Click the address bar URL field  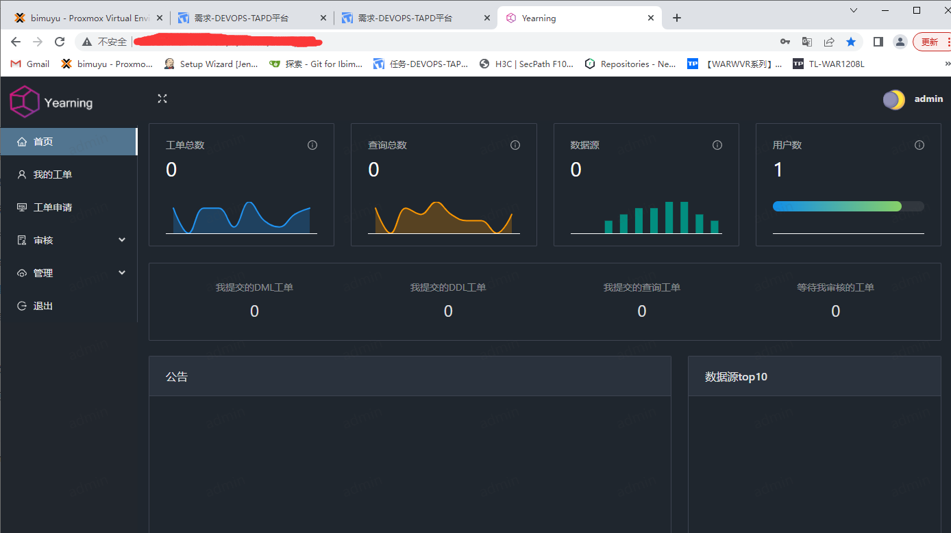point(452,42)
